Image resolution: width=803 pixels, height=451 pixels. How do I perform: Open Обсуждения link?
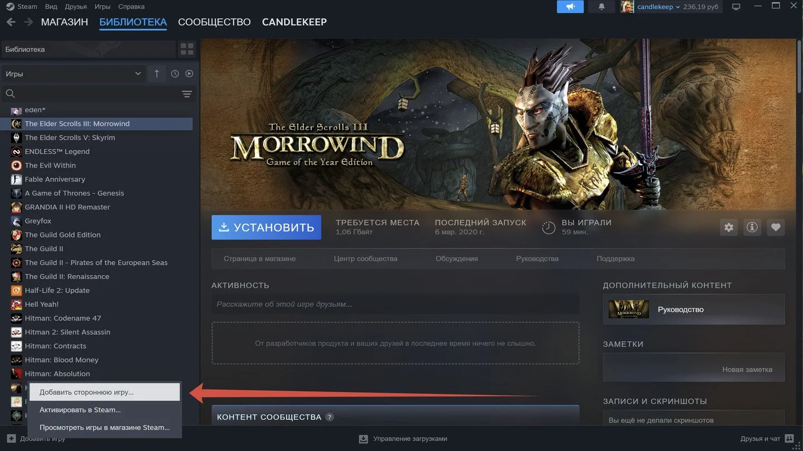(x=457, y=258)
